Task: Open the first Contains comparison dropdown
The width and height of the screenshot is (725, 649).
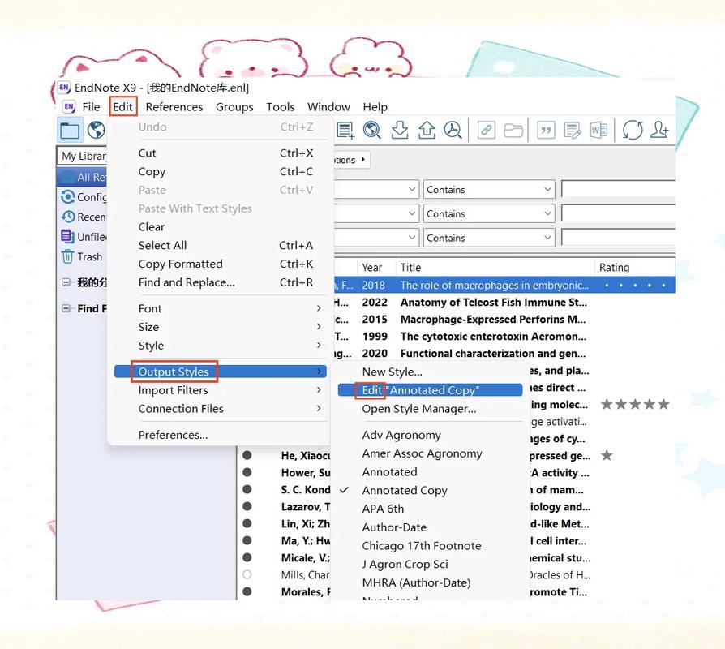Action: point(489,190)
